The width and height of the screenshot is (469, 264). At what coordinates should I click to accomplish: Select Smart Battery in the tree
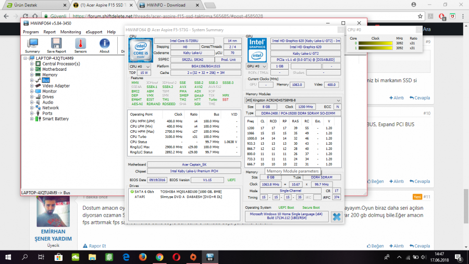click(55, 119)
